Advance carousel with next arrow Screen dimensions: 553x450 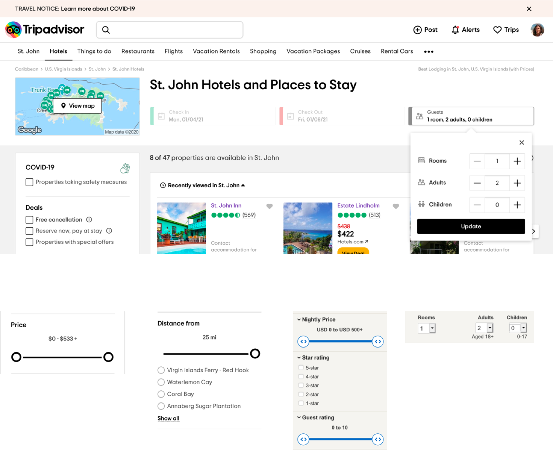coord(534,231)
